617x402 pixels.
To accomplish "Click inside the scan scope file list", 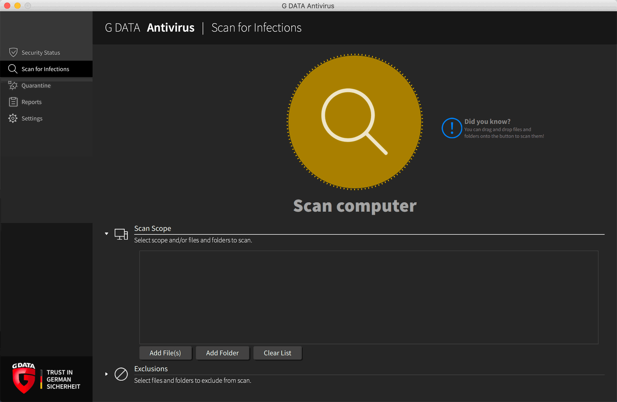I will 369,297.
